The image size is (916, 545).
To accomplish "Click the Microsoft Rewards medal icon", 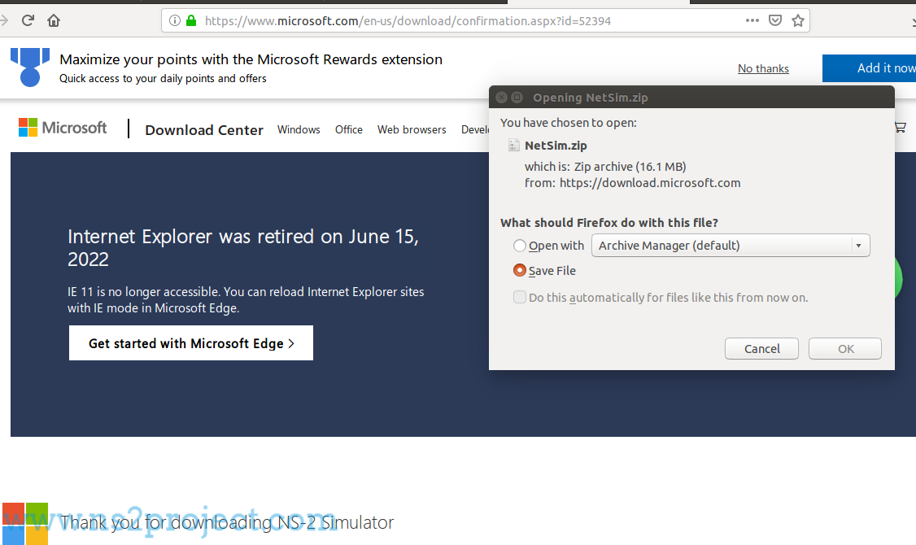I will [30, 68].
